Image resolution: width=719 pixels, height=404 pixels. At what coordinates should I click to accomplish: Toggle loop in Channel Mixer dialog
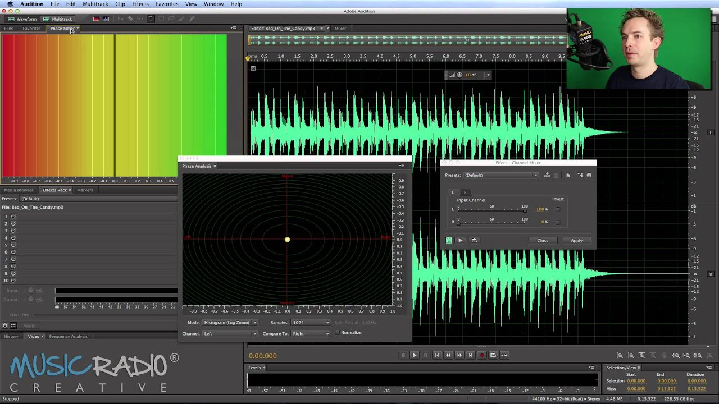point(474,241)
